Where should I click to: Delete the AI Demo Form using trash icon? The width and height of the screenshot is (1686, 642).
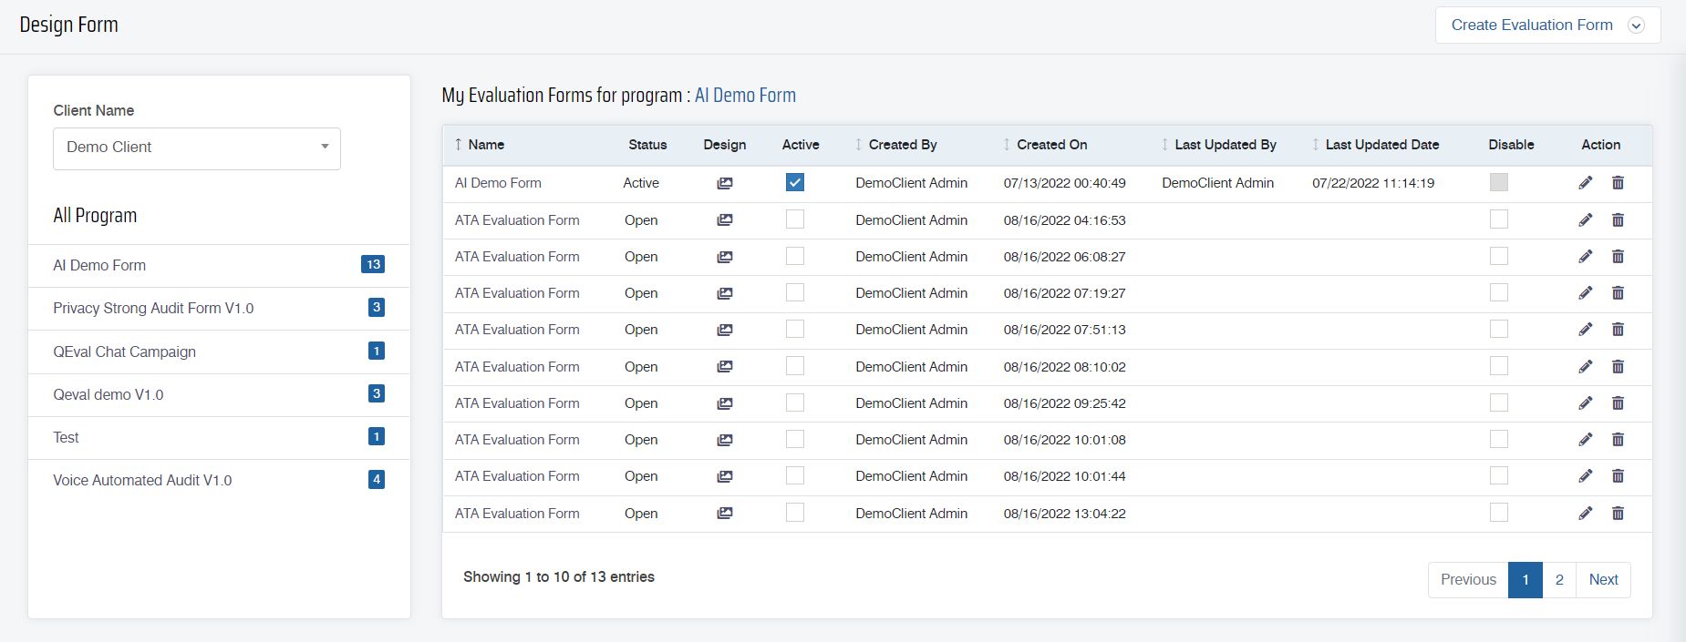(x=1618, y=183)
